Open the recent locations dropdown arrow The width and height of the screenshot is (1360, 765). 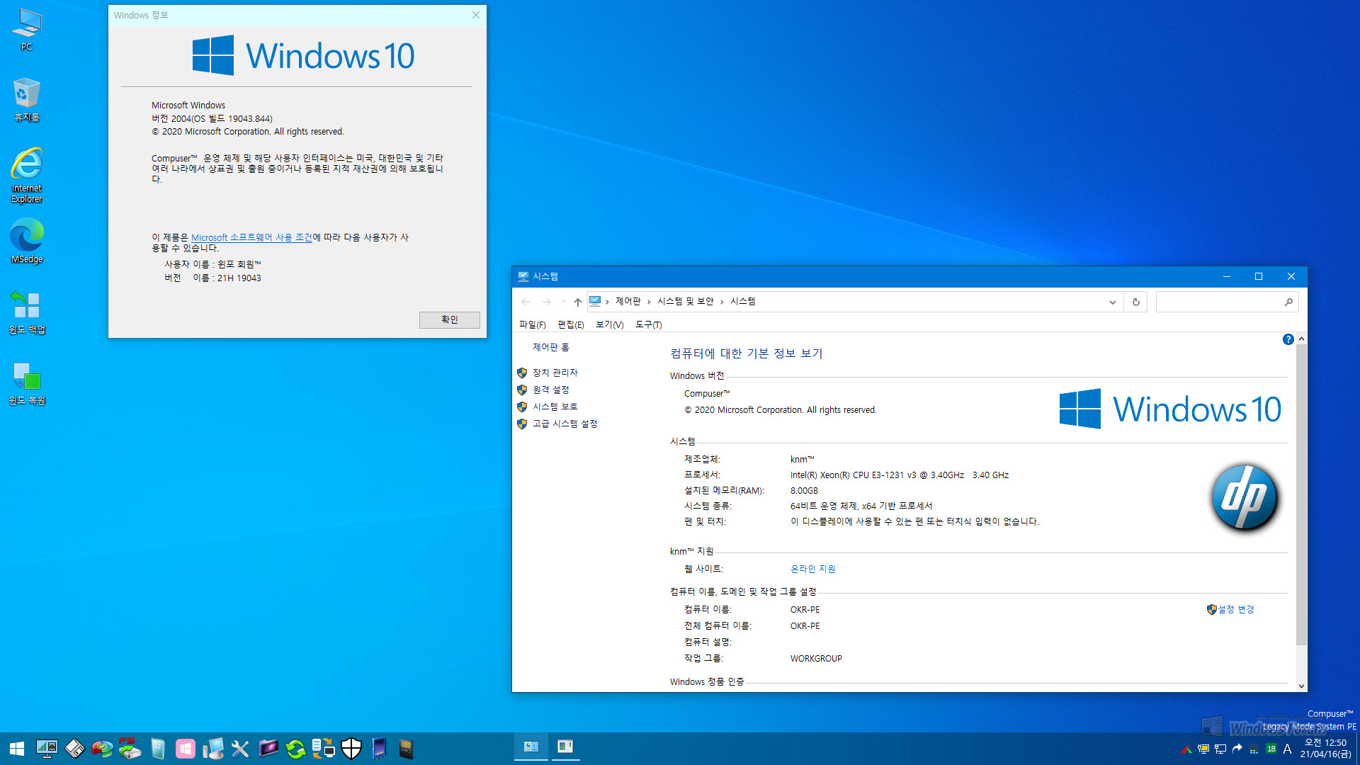[563, 302]
